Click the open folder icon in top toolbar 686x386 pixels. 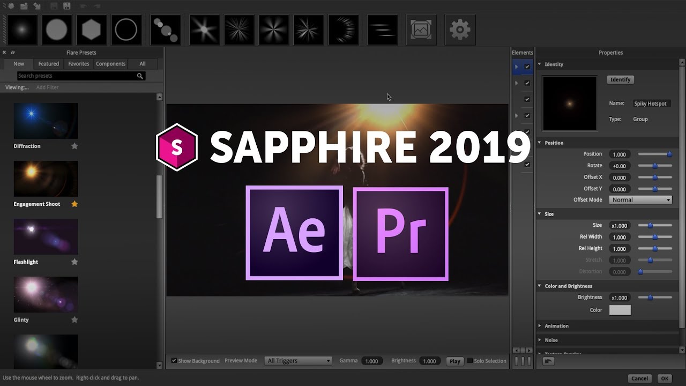[x=24, y=6]
